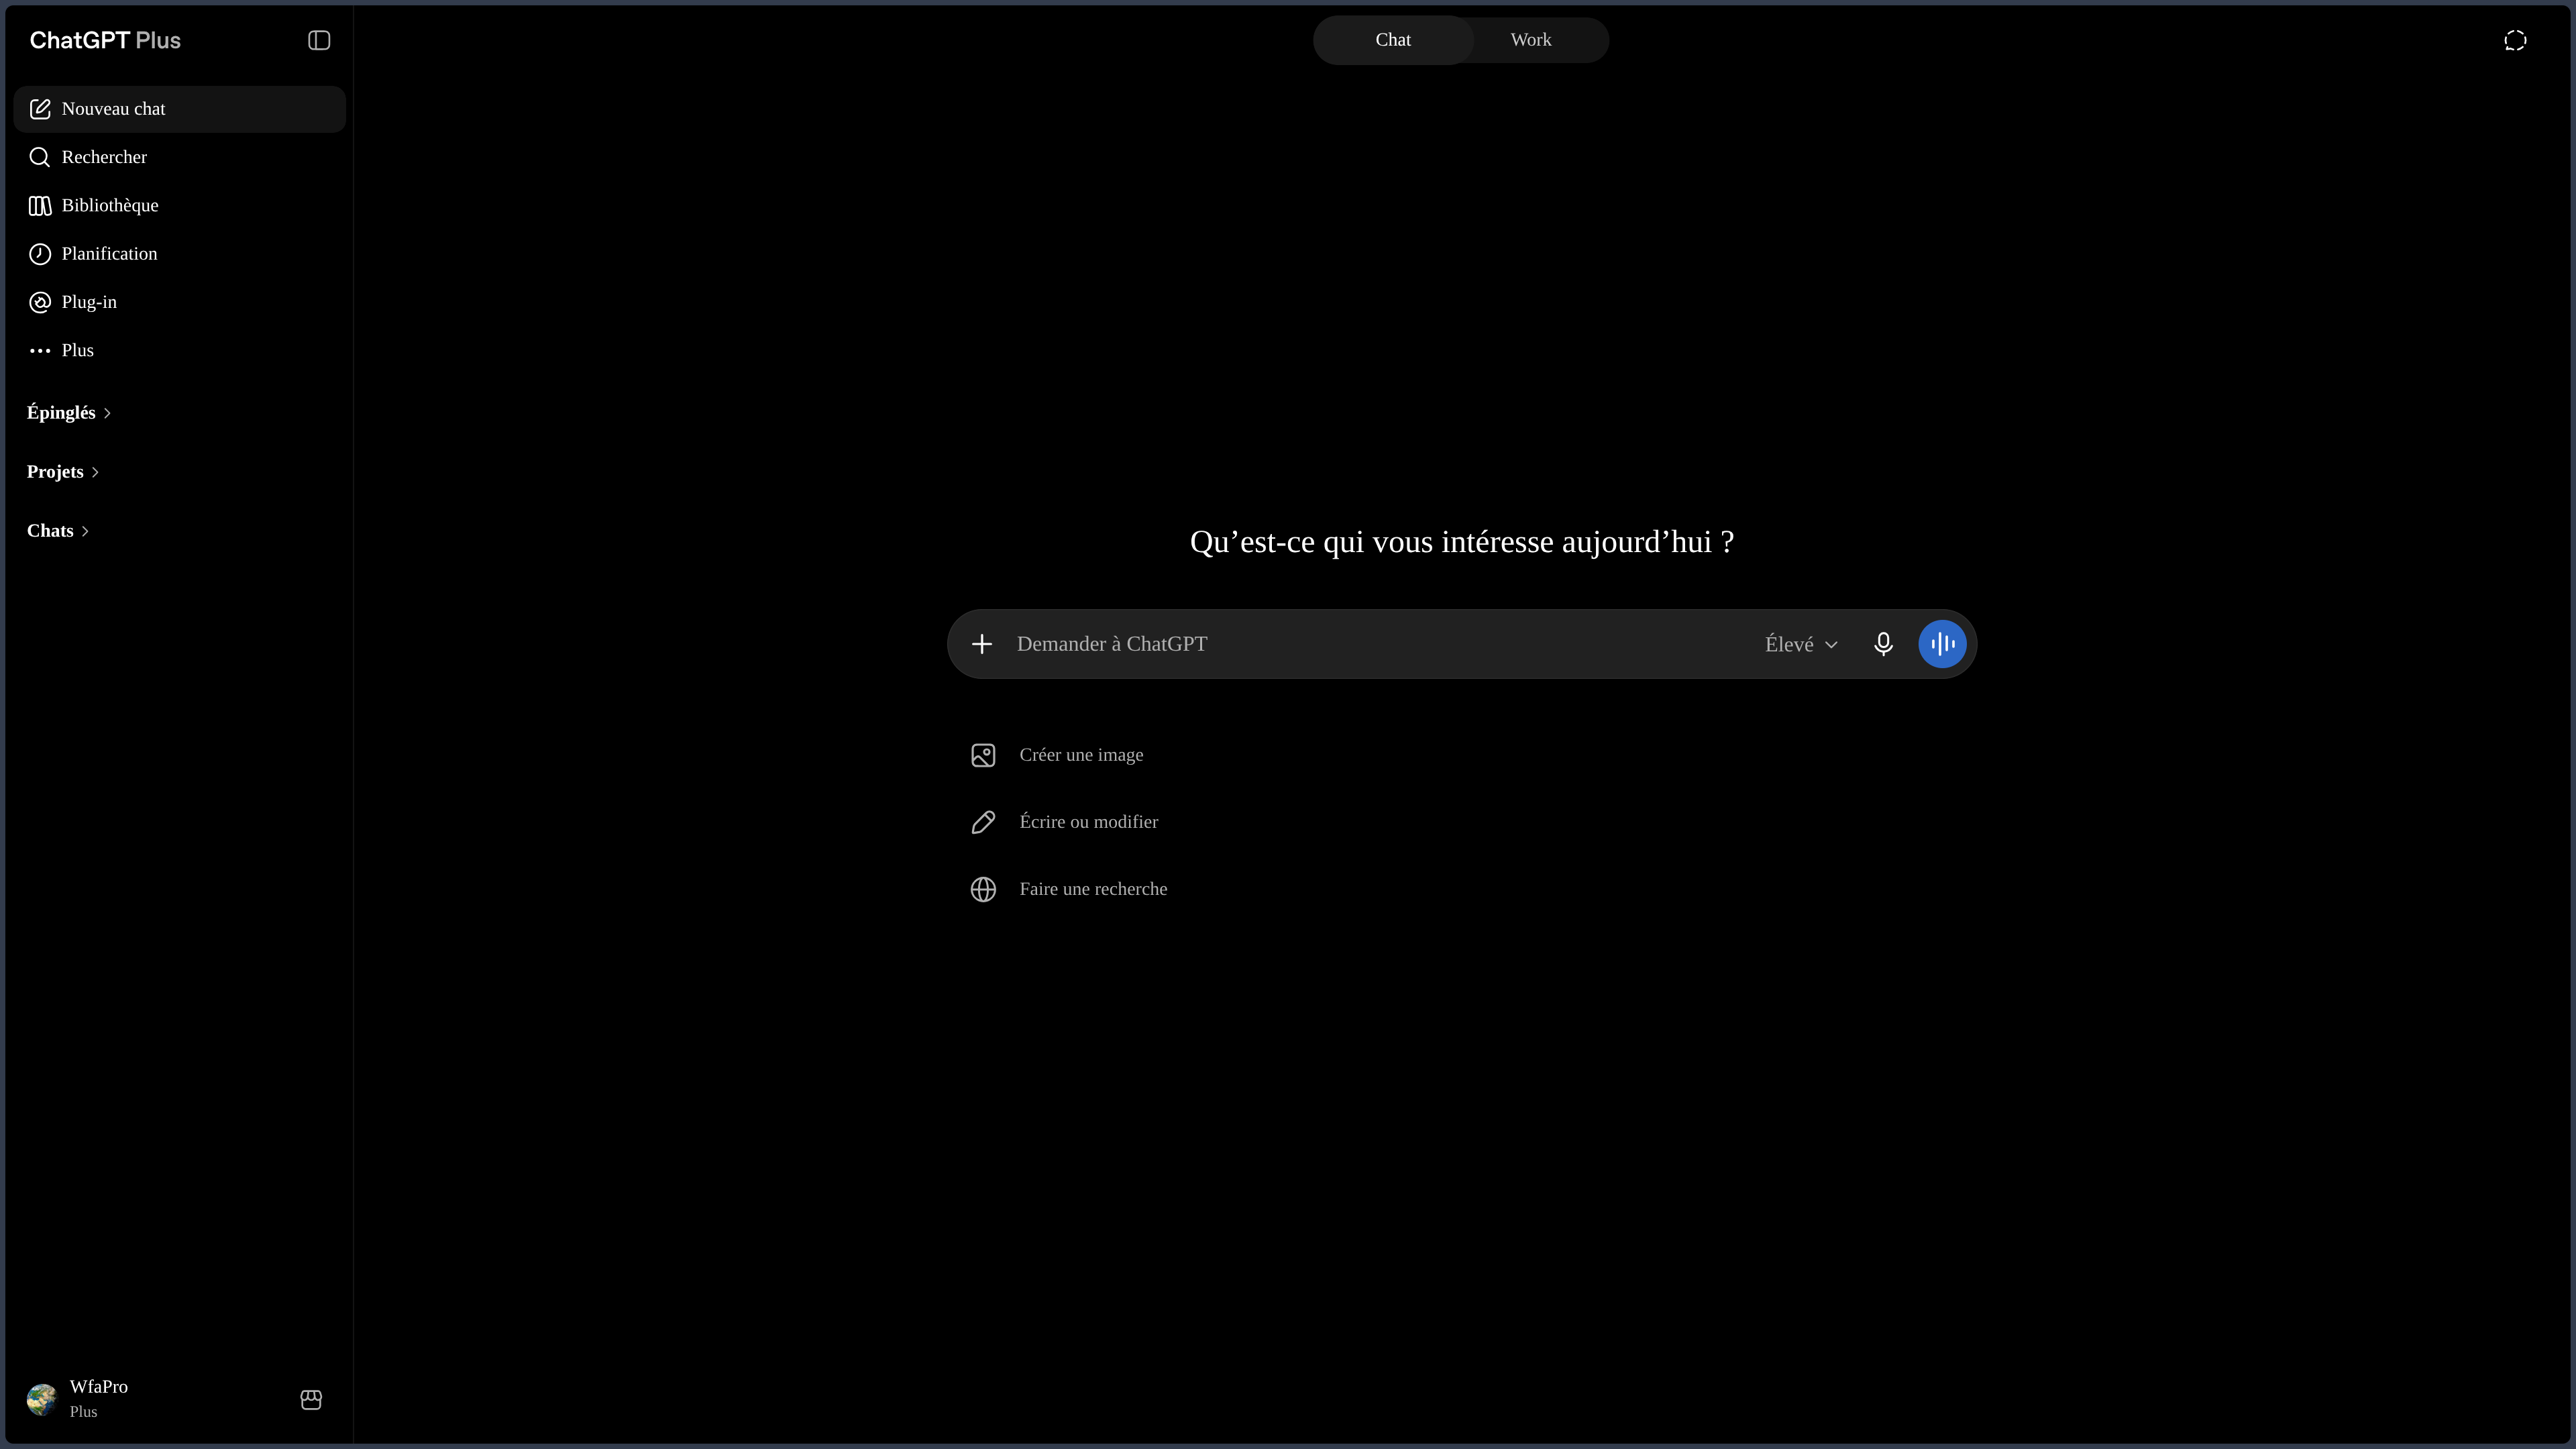This screenshot has height=1449, width=2576.
Task: Click the Bibliothèque books icon
Action: tap(40, 205)
